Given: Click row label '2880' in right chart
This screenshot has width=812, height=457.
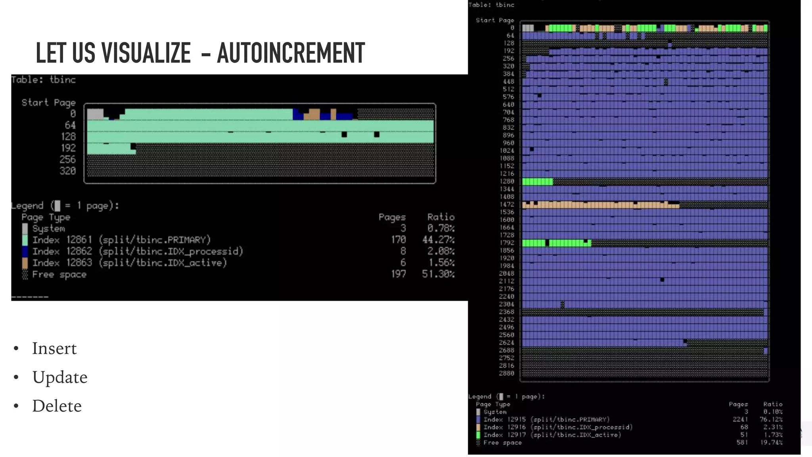Looking at the screenshot, I should pos(507,373).
